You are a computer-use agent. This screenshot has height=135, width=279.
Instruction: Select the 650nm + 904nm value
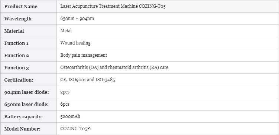tap(77, 19)
